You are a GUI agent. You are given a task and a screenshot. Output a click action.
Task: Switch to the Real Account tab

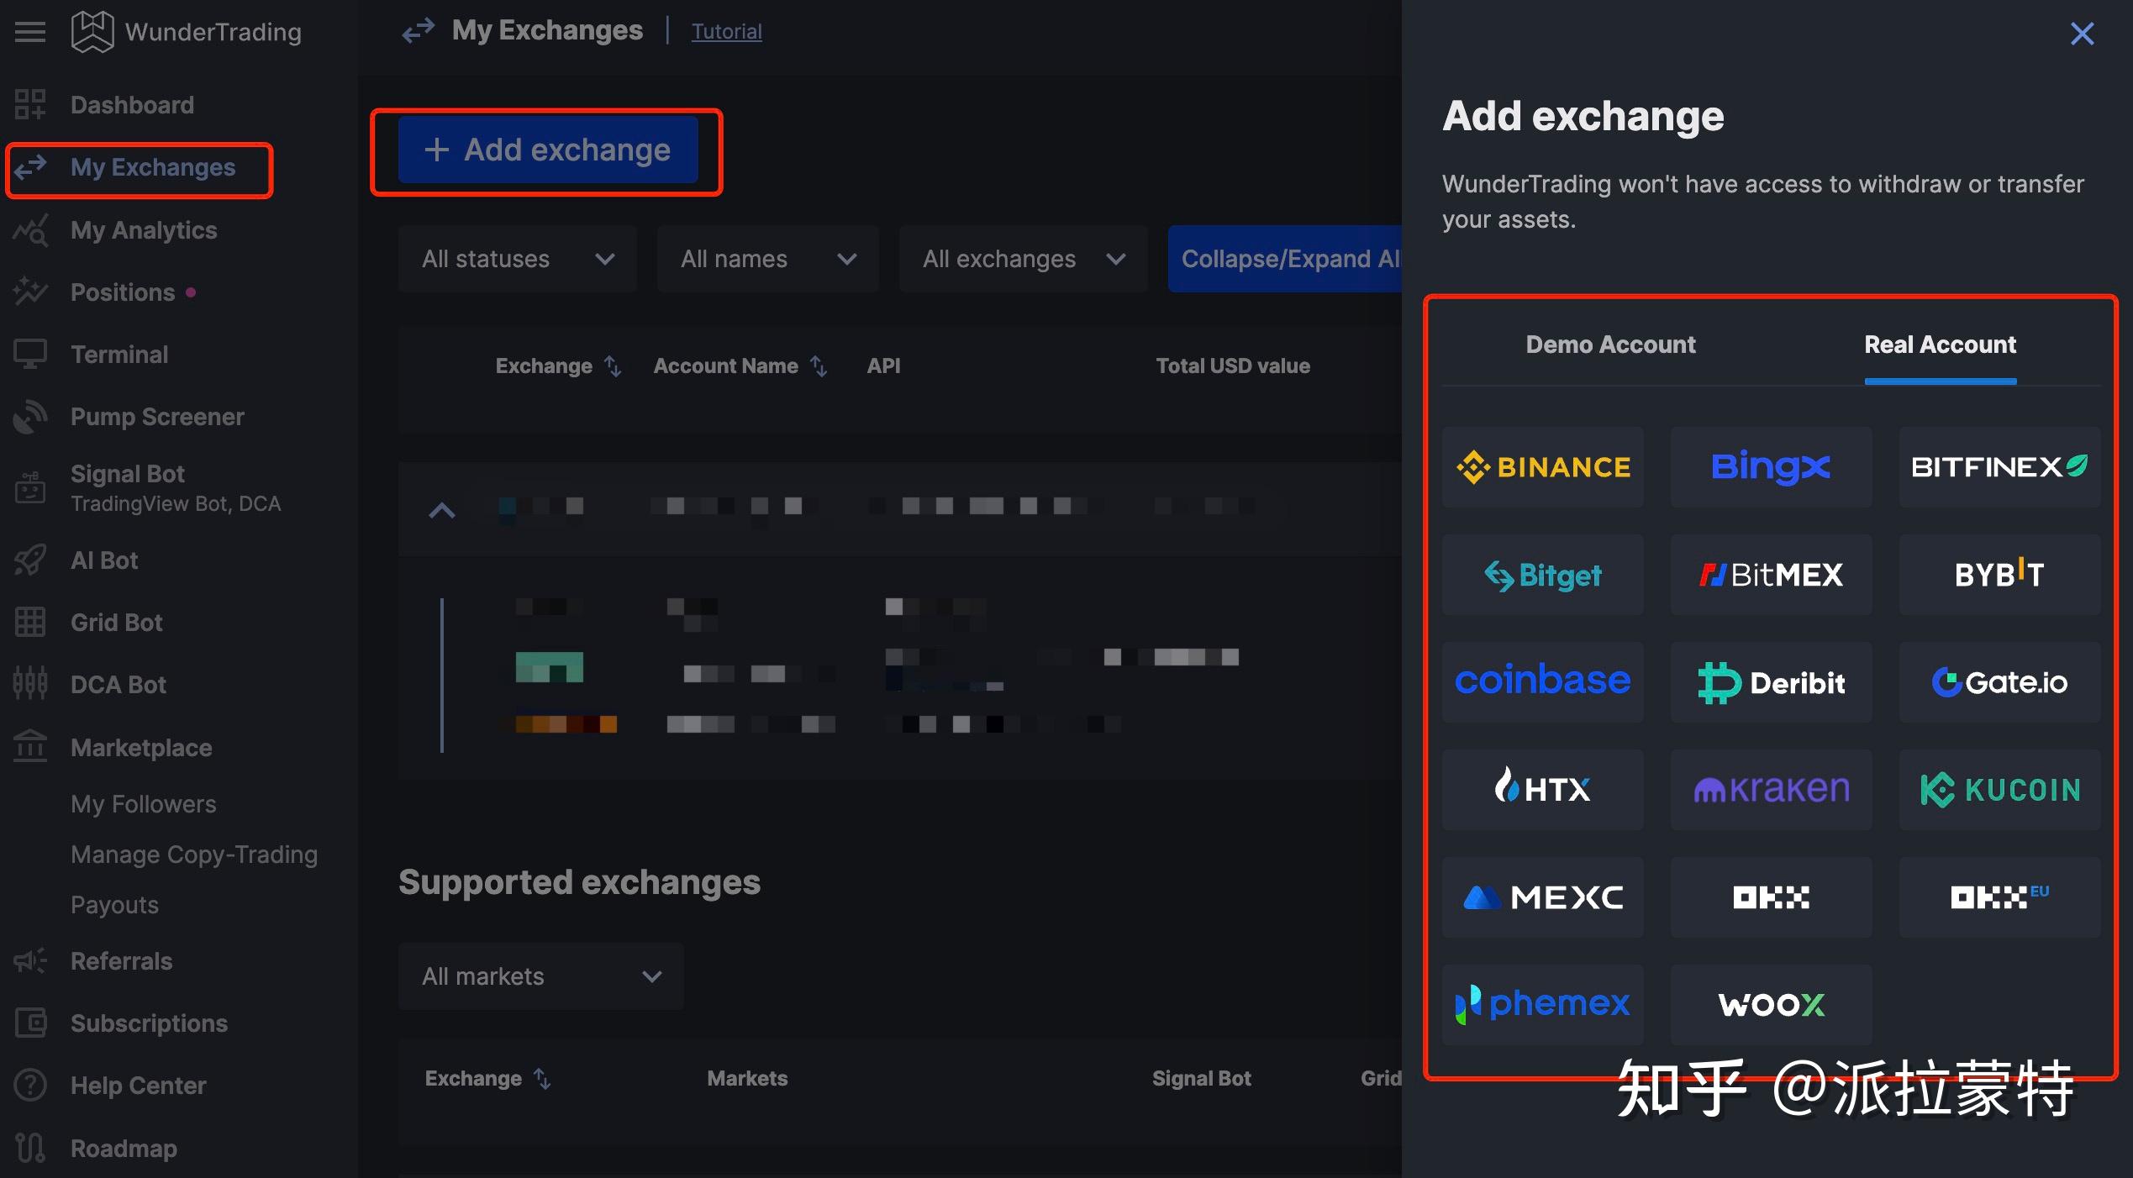[1940, 344]
